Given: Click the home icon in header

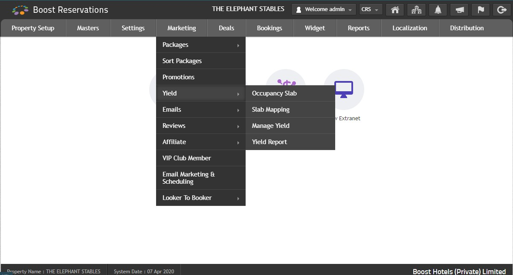Looking at the screenshot, I should pyautogui.click(x=395, y=9).
